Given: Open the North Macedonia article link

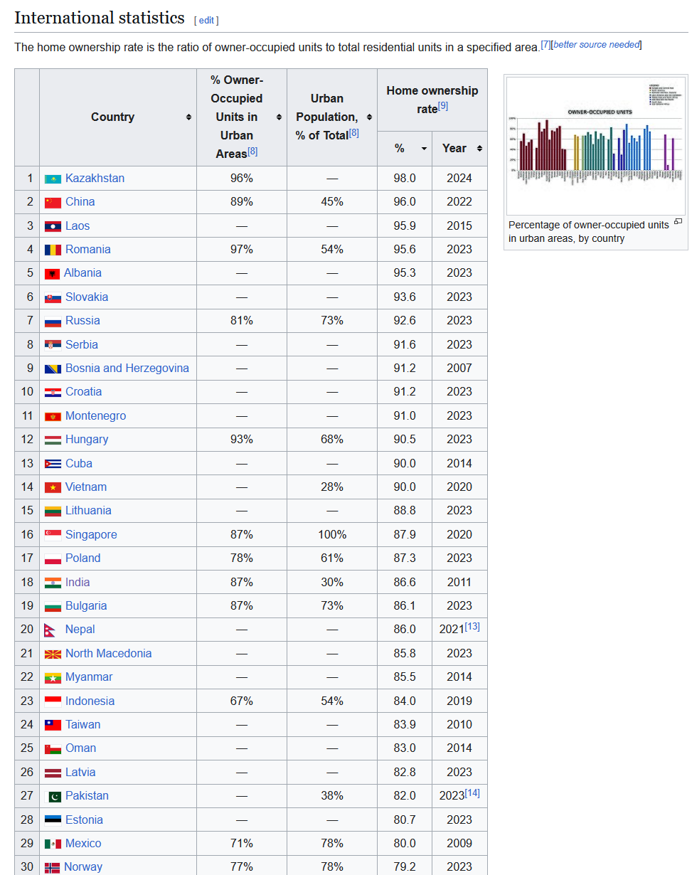Looking at the screenshot, I should 108,654.
